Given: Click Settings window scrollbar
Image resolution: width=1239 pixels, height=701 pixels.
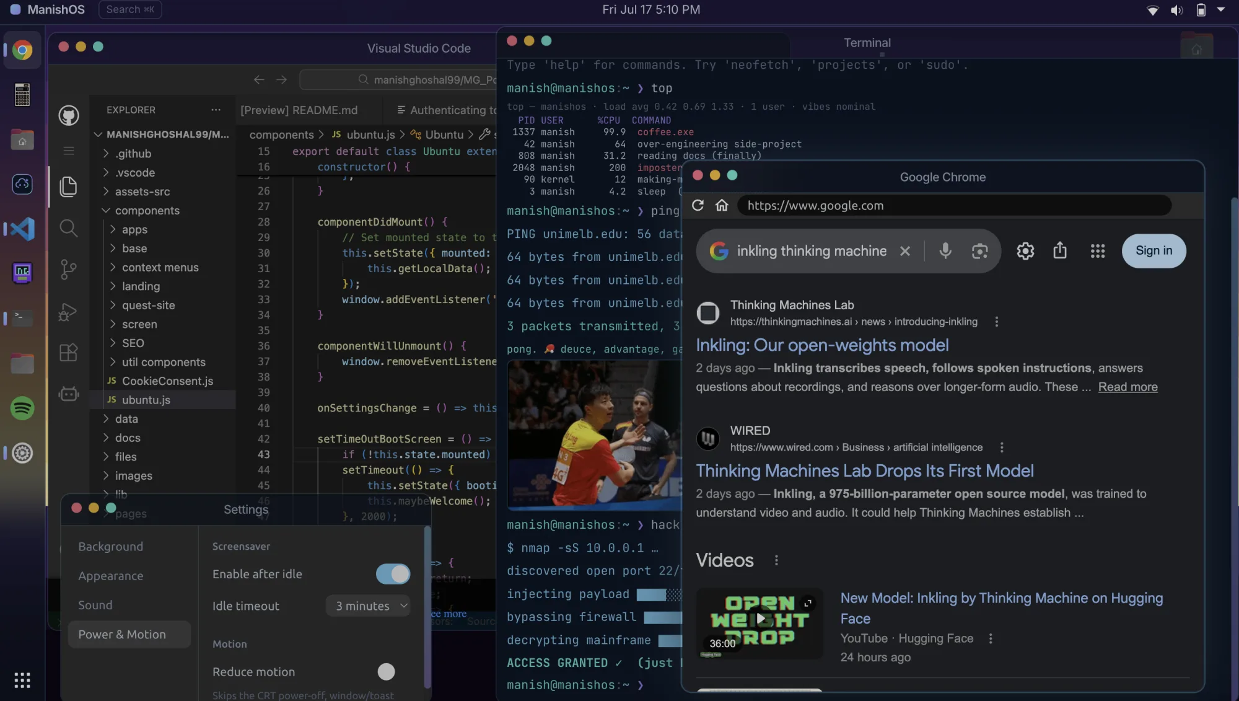Looking at the screenshot, I should tap(427, 607).
